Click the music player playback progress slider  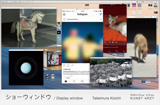(x=114, y=44)
